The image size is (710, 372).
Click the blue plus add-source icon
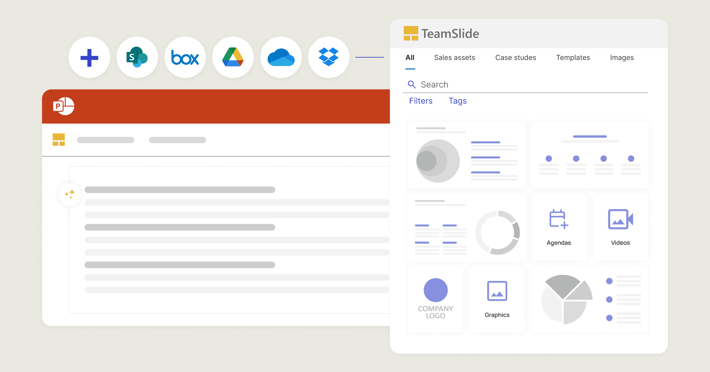point(89,58)
